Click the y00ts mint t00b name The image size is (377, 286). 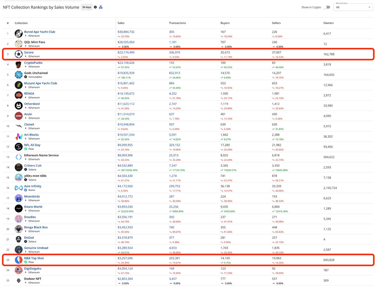35,176
